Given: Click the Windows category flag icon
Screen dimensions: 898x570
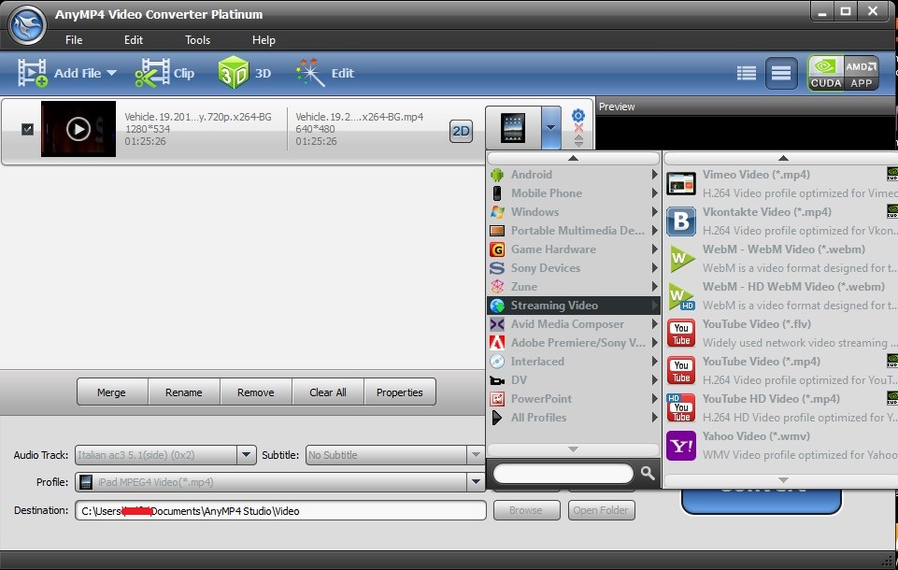Looking at the screenshot, I should tap(497, 212).
